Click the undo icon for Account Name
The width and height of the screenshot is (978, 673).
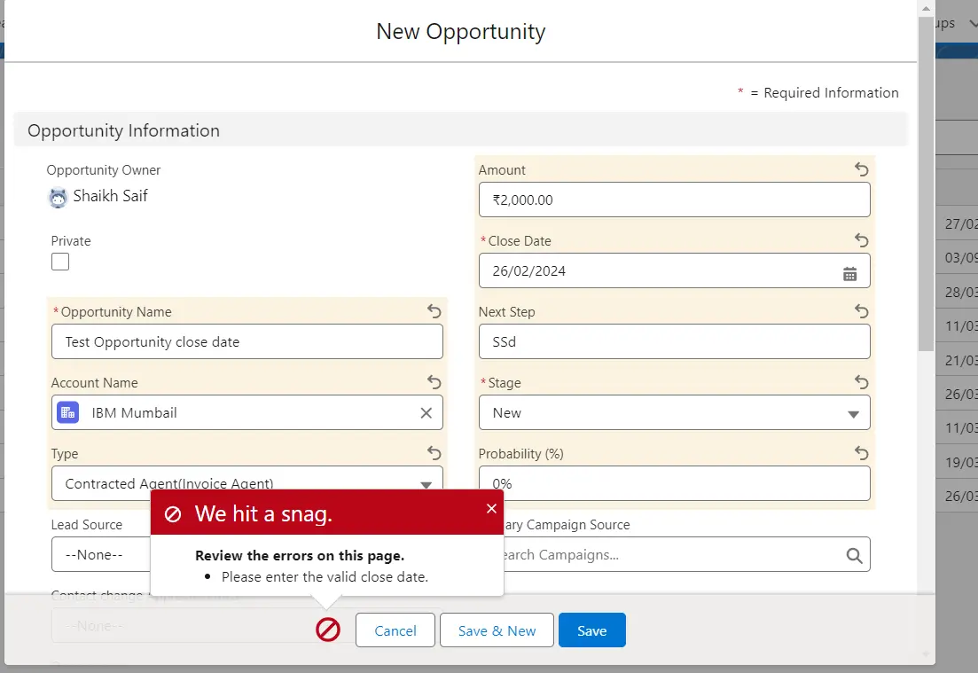pos(434,382)
